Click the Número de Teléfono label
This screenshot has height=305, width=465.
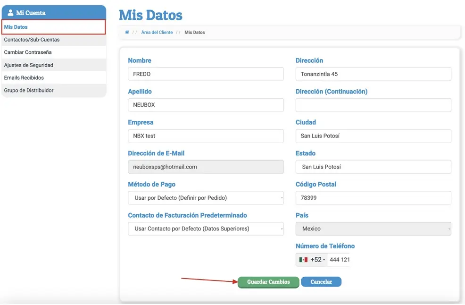[x=325, y=246]
